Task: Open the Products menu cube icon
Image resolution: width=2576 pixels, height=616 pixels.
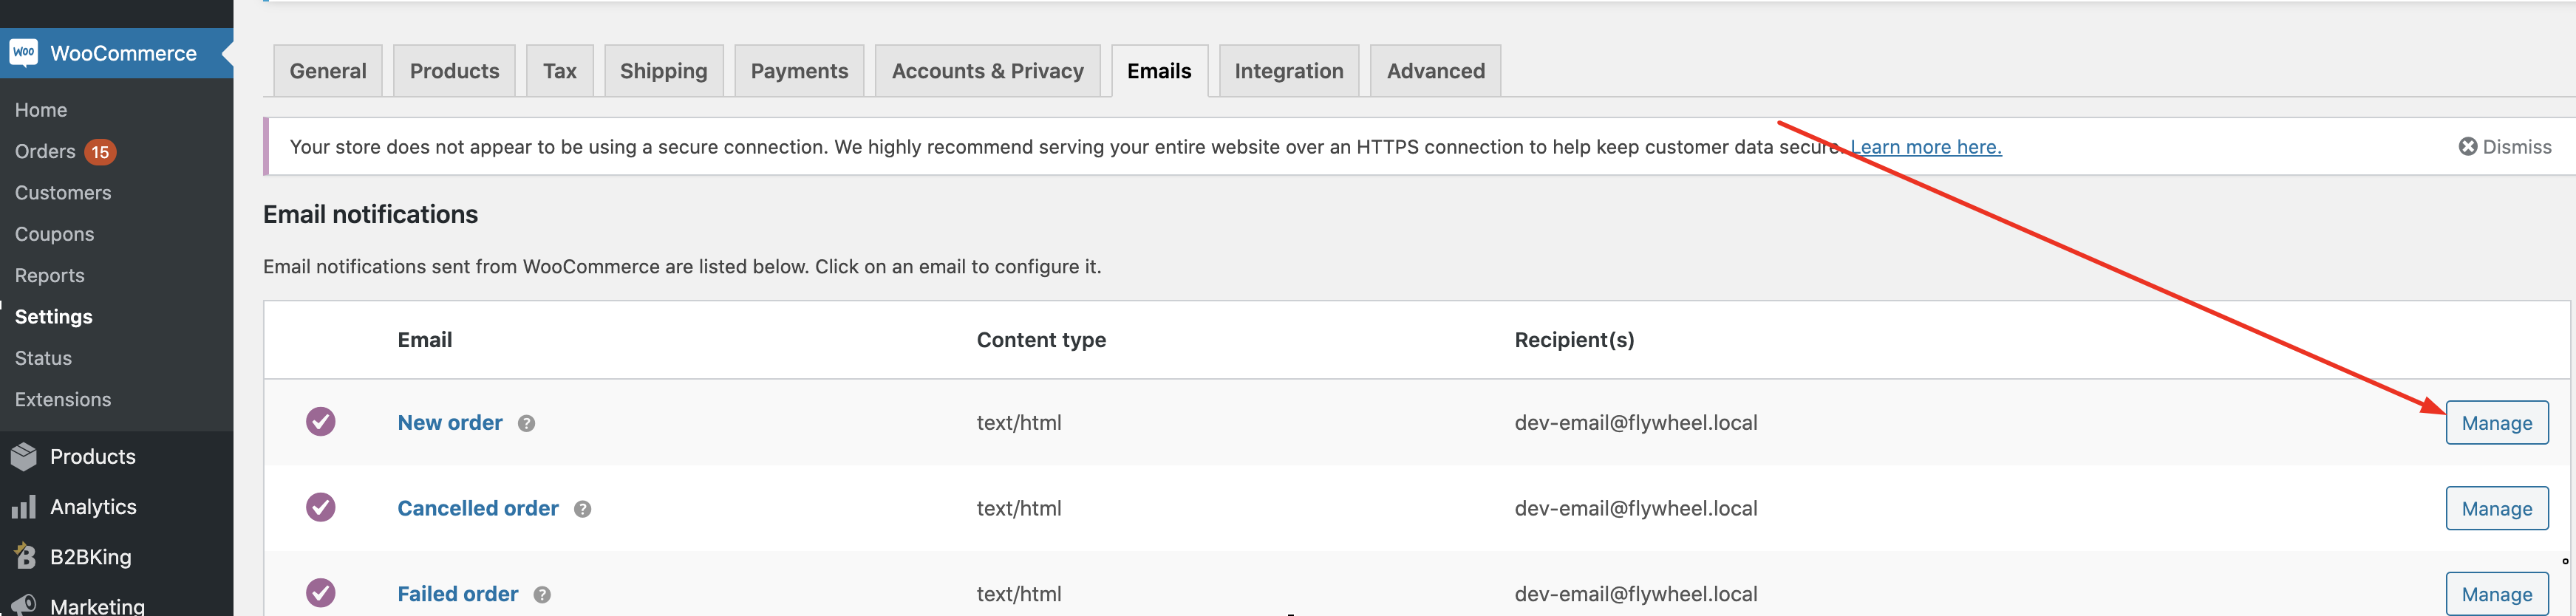Action: pos(24,457)
